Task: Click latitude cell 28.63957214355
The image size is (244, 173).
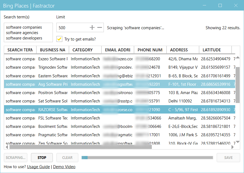Action: pyautogui.click(x=216, y=135)
